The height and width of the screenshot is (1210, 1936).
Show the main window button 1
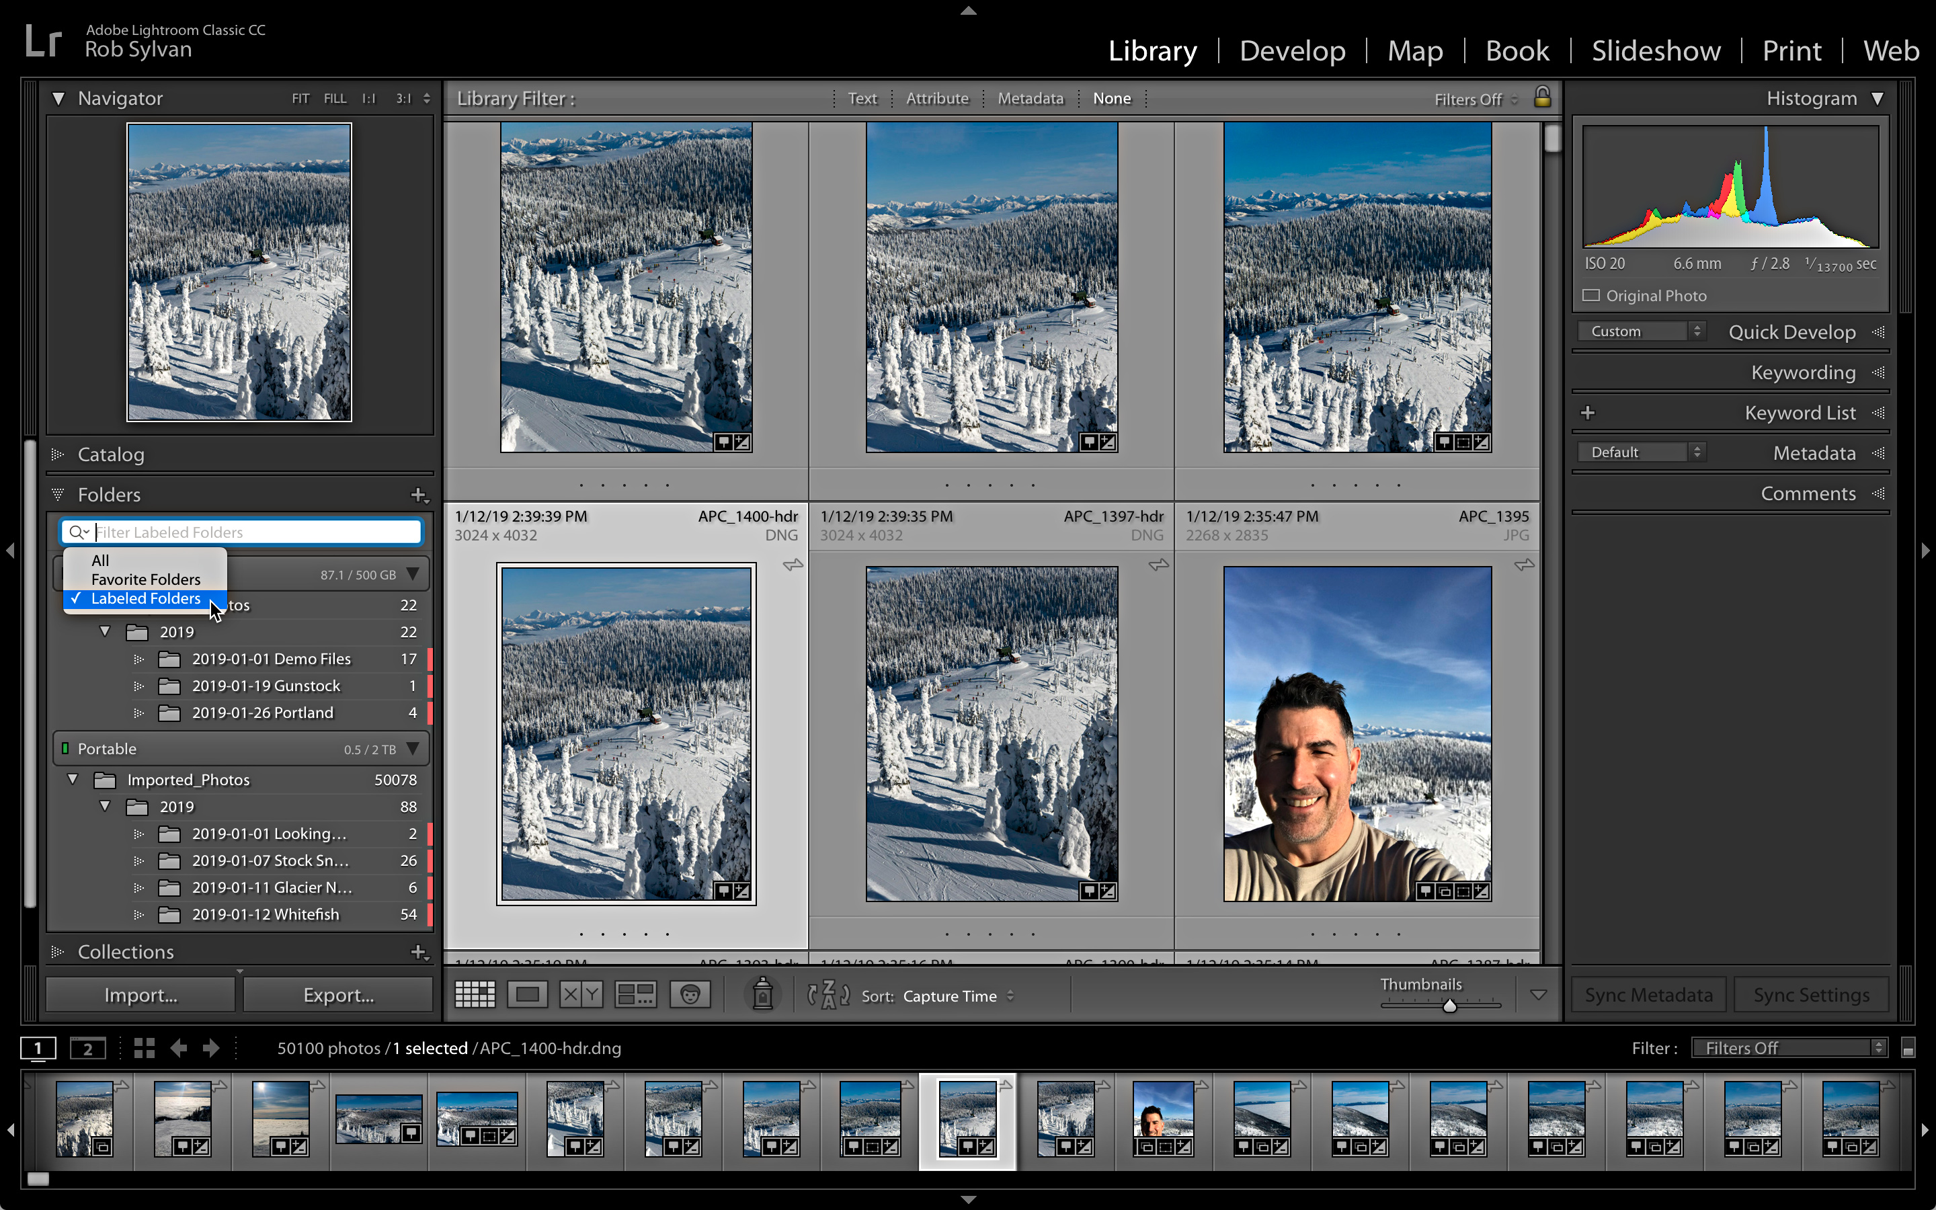[x=38, y=1049]
